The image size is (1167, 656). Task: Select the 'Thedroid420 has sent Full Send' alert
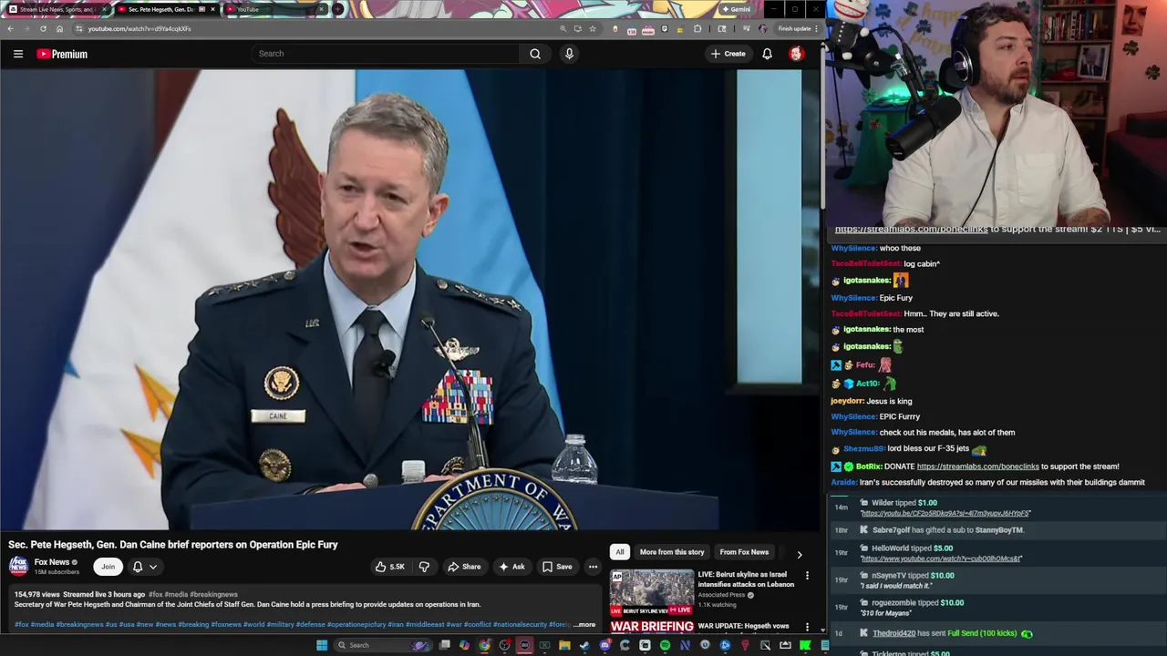tap(945, 633)
